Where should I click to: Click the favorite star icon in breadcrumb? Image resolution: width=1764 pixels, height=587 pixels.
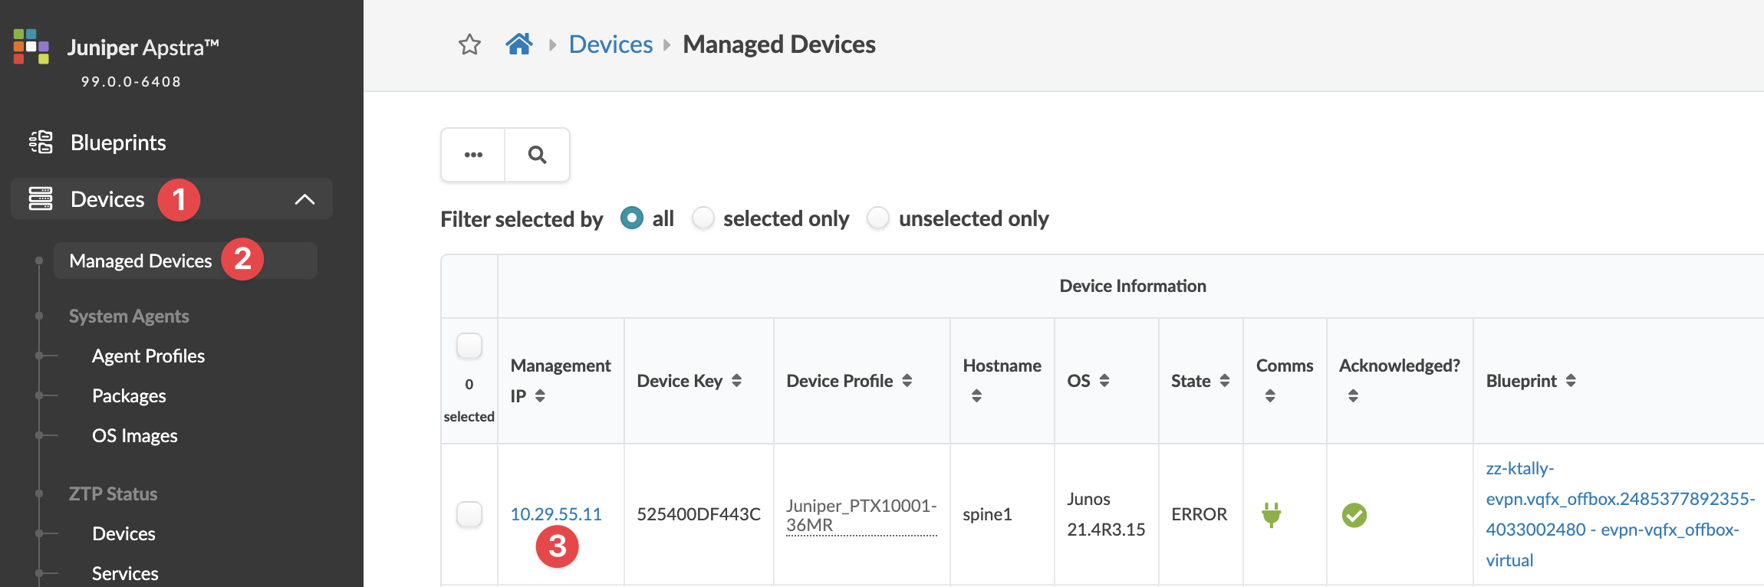(x=469, y=44)
